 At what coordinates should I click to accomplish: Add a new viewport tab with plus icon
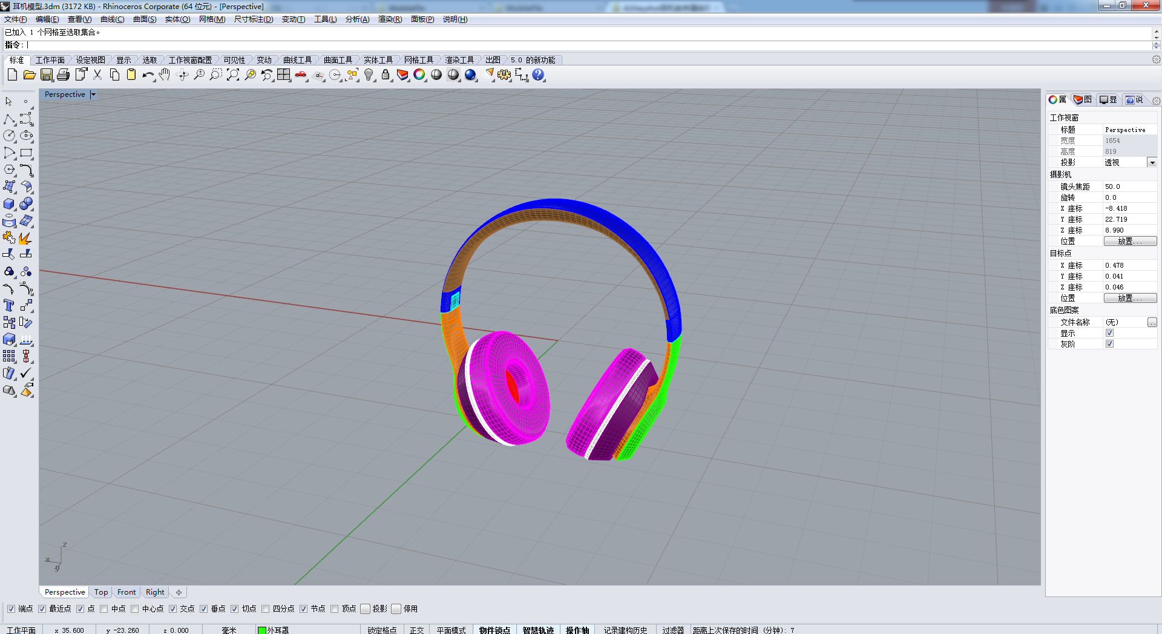pos(179,592)
